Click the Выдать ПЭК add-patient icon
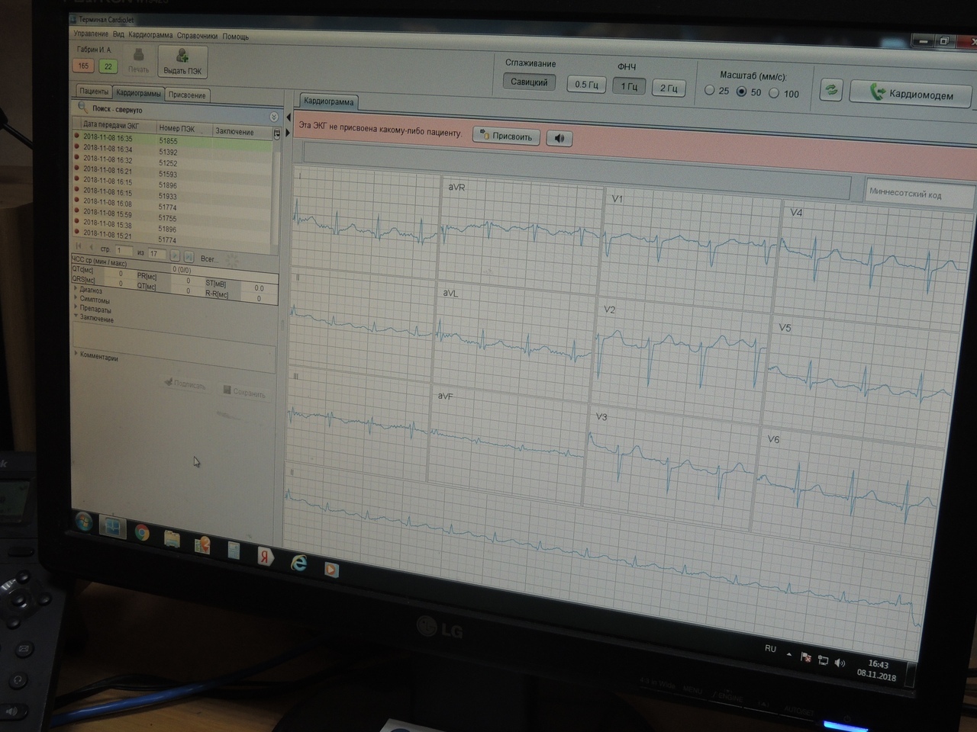 coord(182,55)
